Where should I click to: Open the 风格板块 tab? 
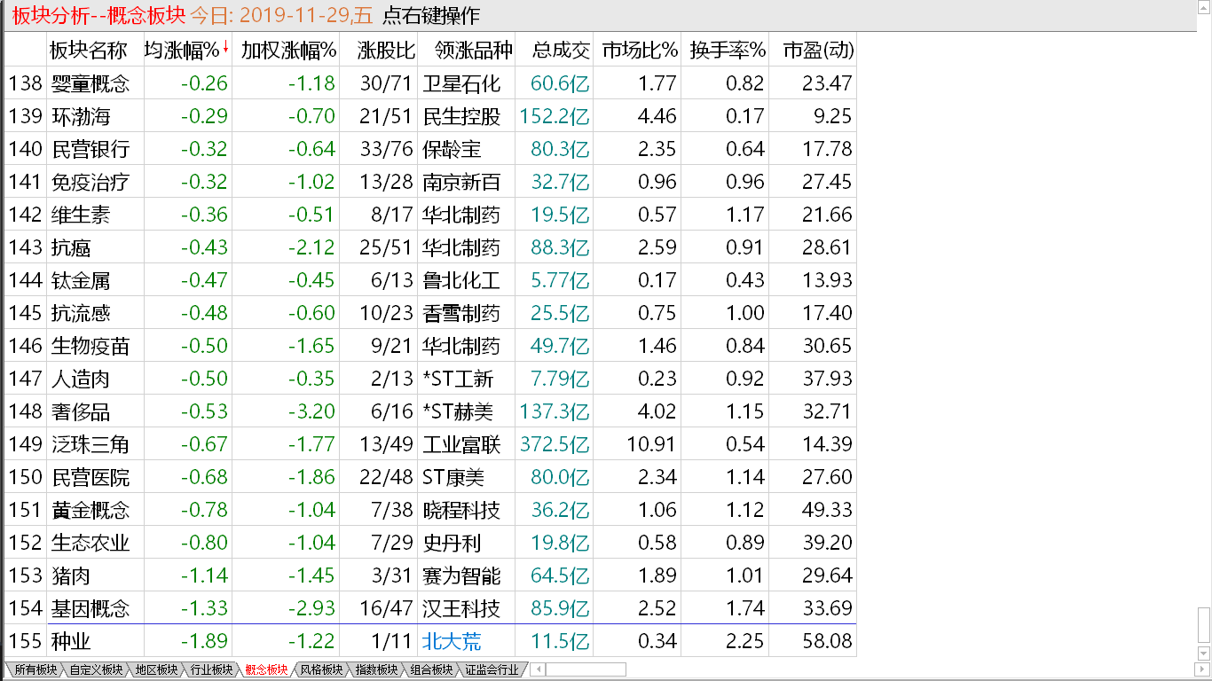[321, 670]
